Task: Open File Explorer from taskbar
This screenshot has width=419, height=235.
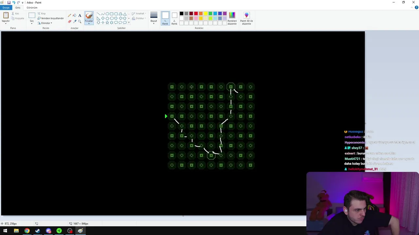Action: 16,231
